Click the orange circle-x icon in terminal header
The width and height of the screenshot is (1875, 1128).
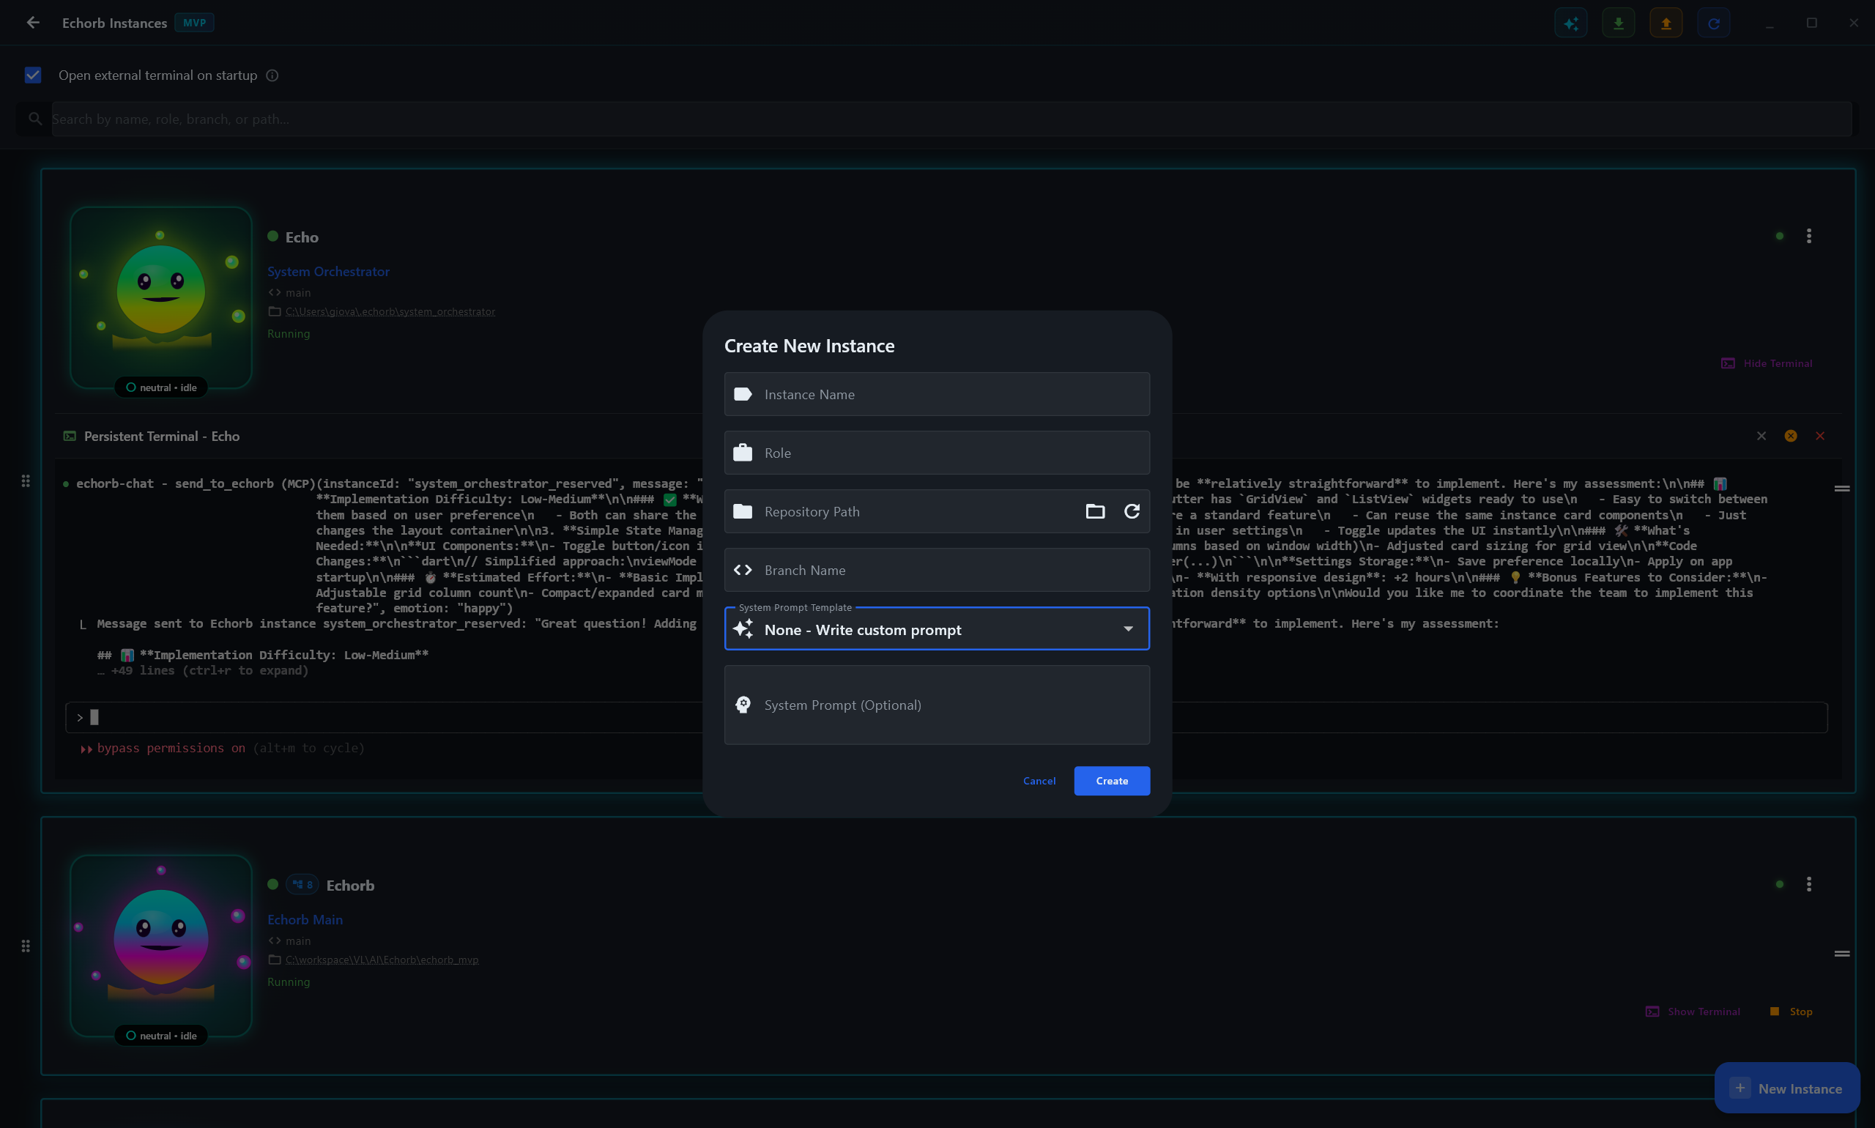[1791, 436]
